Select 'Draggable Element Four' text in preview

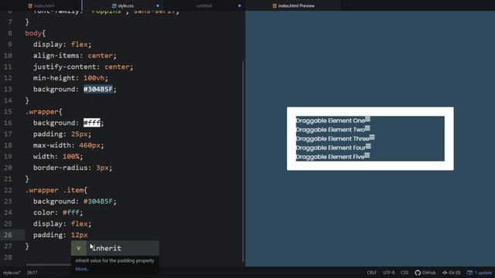[x=330, y=147]
